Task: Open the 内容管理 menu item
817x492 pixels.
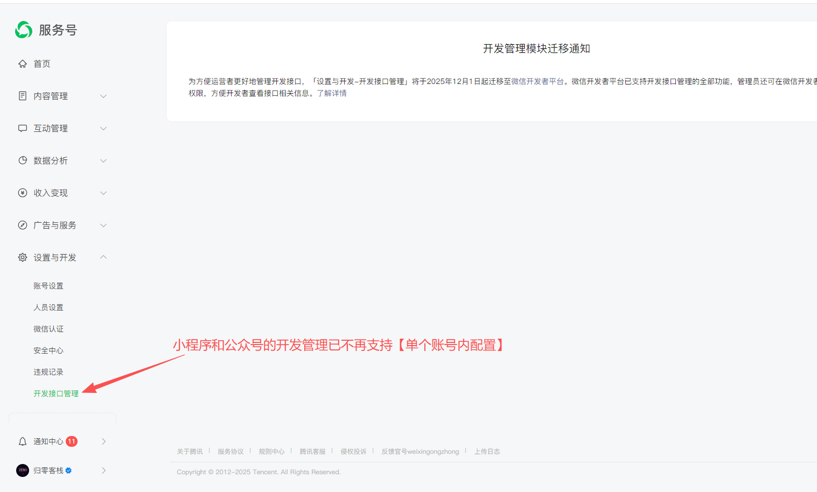Action: pos(51,96)
